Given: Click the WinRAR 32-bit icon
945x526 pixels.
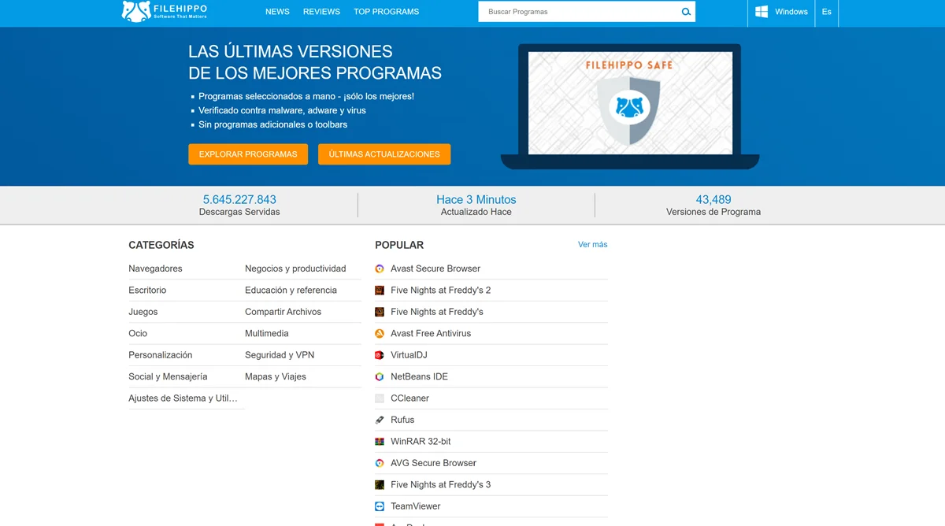Looking at the screenshot, I should point(380,442).
